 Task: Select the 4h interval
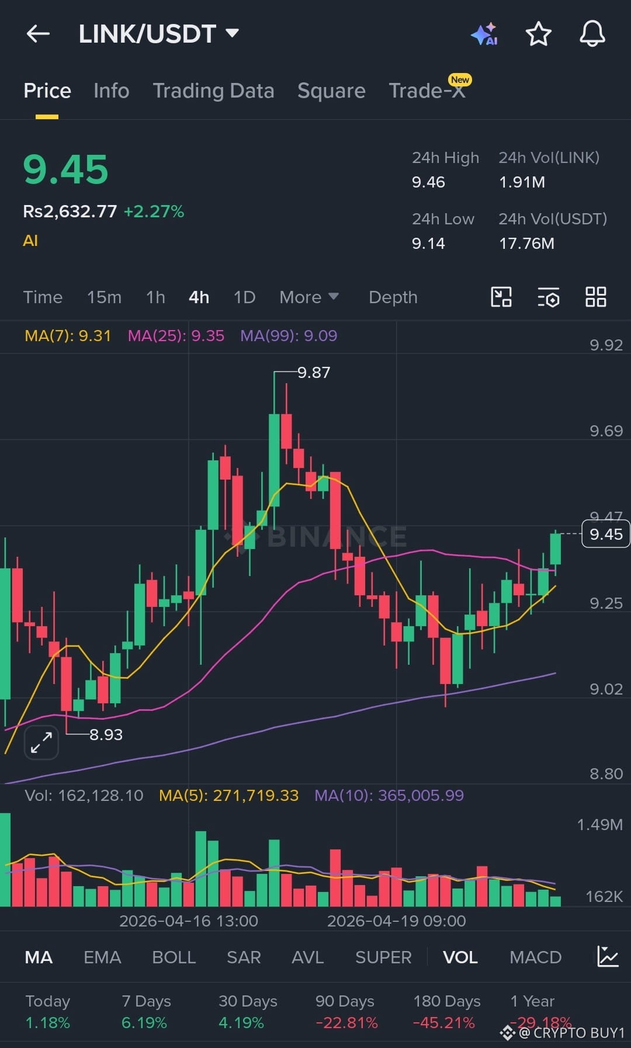coord(199,297)
